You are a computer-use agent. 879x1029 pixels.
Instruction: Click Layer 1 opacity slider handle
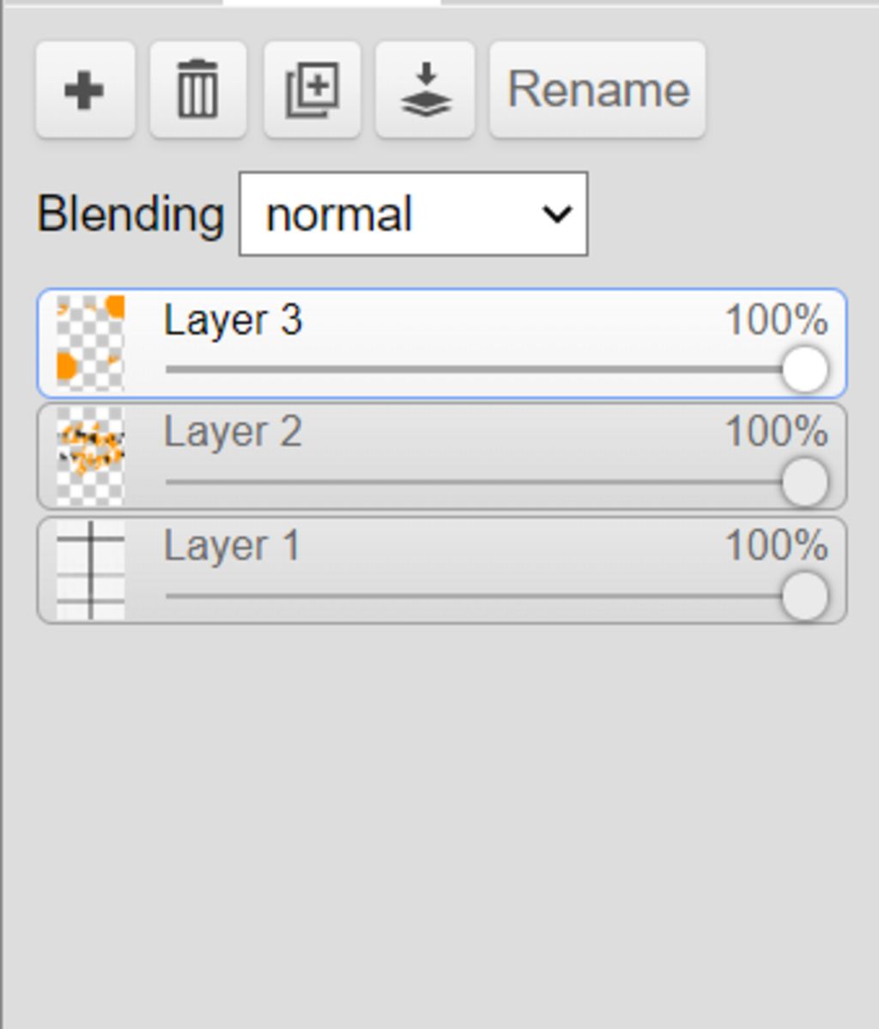click(805, 596)
